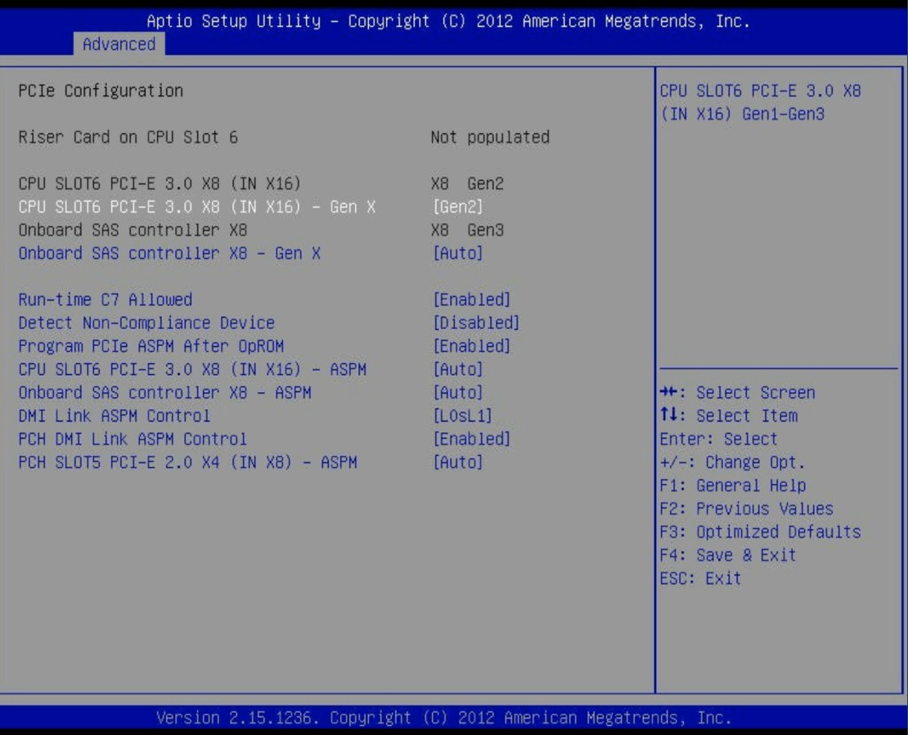Open the Advanced tab
The image size is (908, 735).
pyautogui.click(x=119, y=44)
